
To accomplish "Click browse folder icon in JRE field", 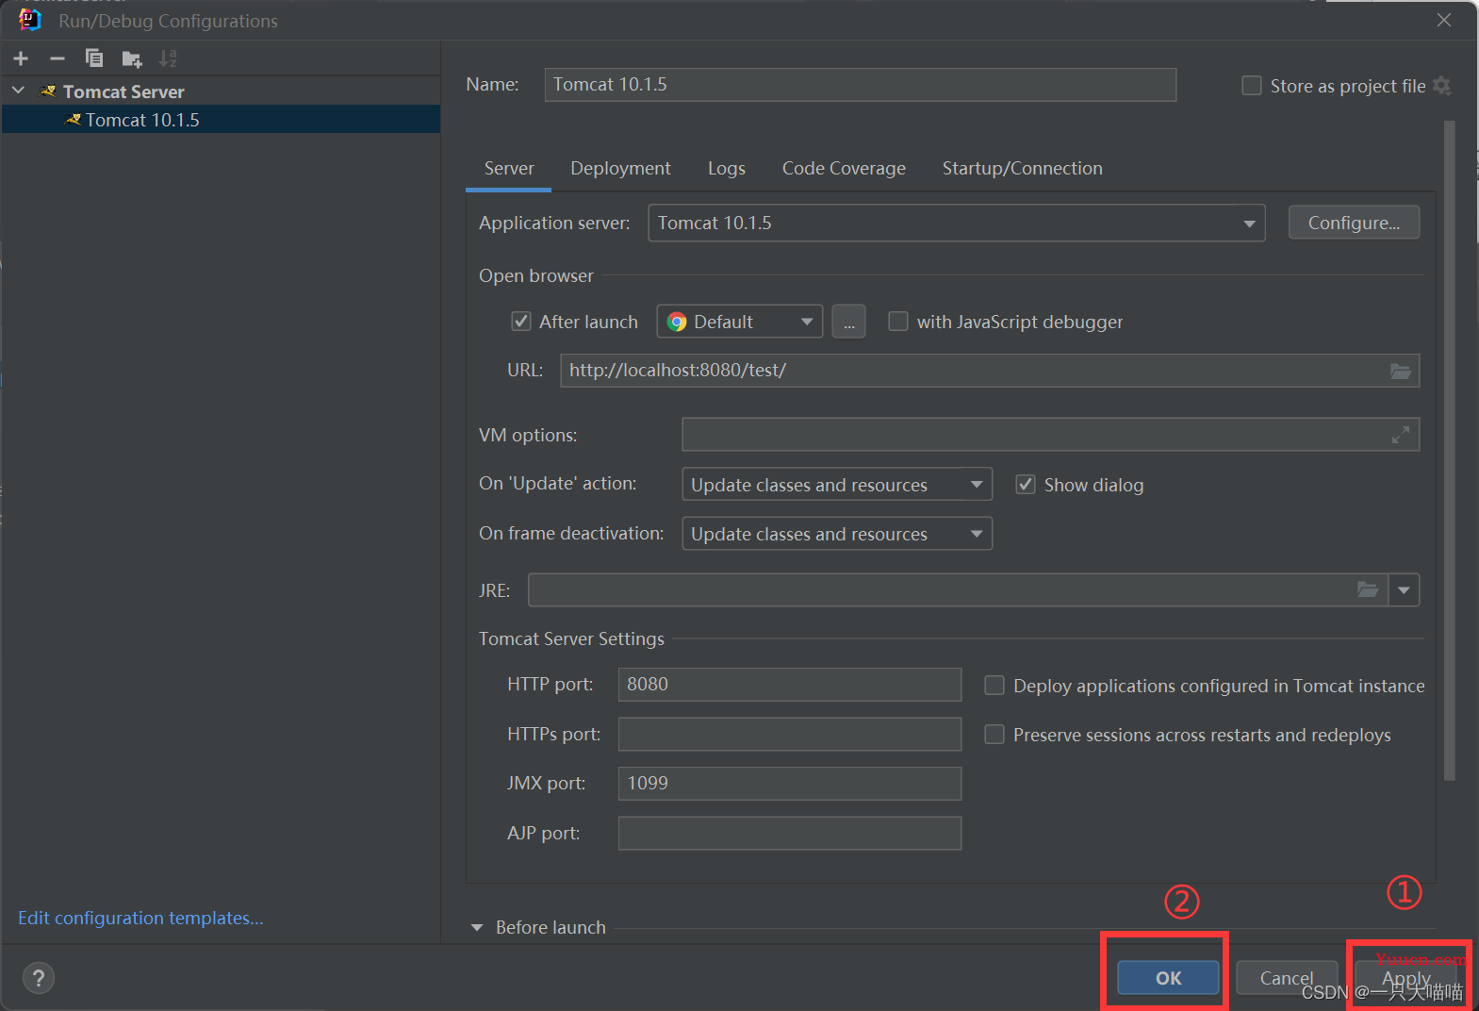I will click(1368, 589).
